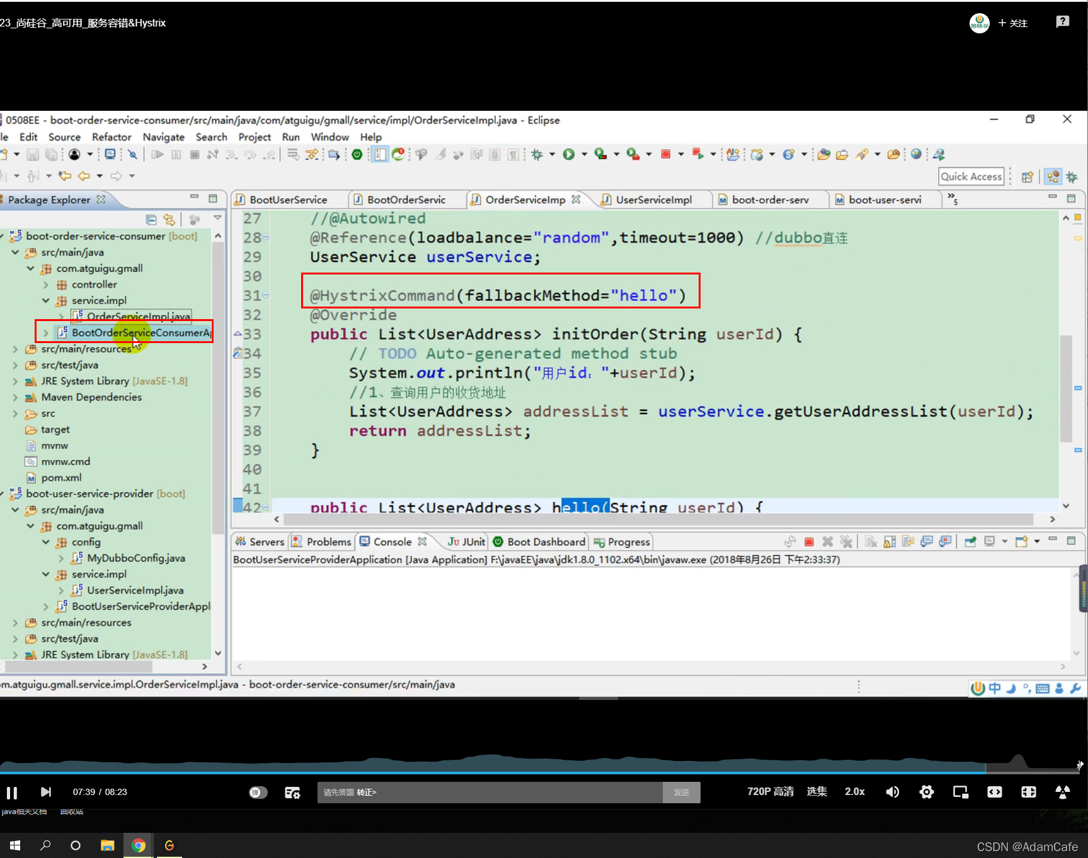The width and height of the screenshot is (1088, 858).
Task: Click the web browser globe icon
Action: [x=916, y=154]
